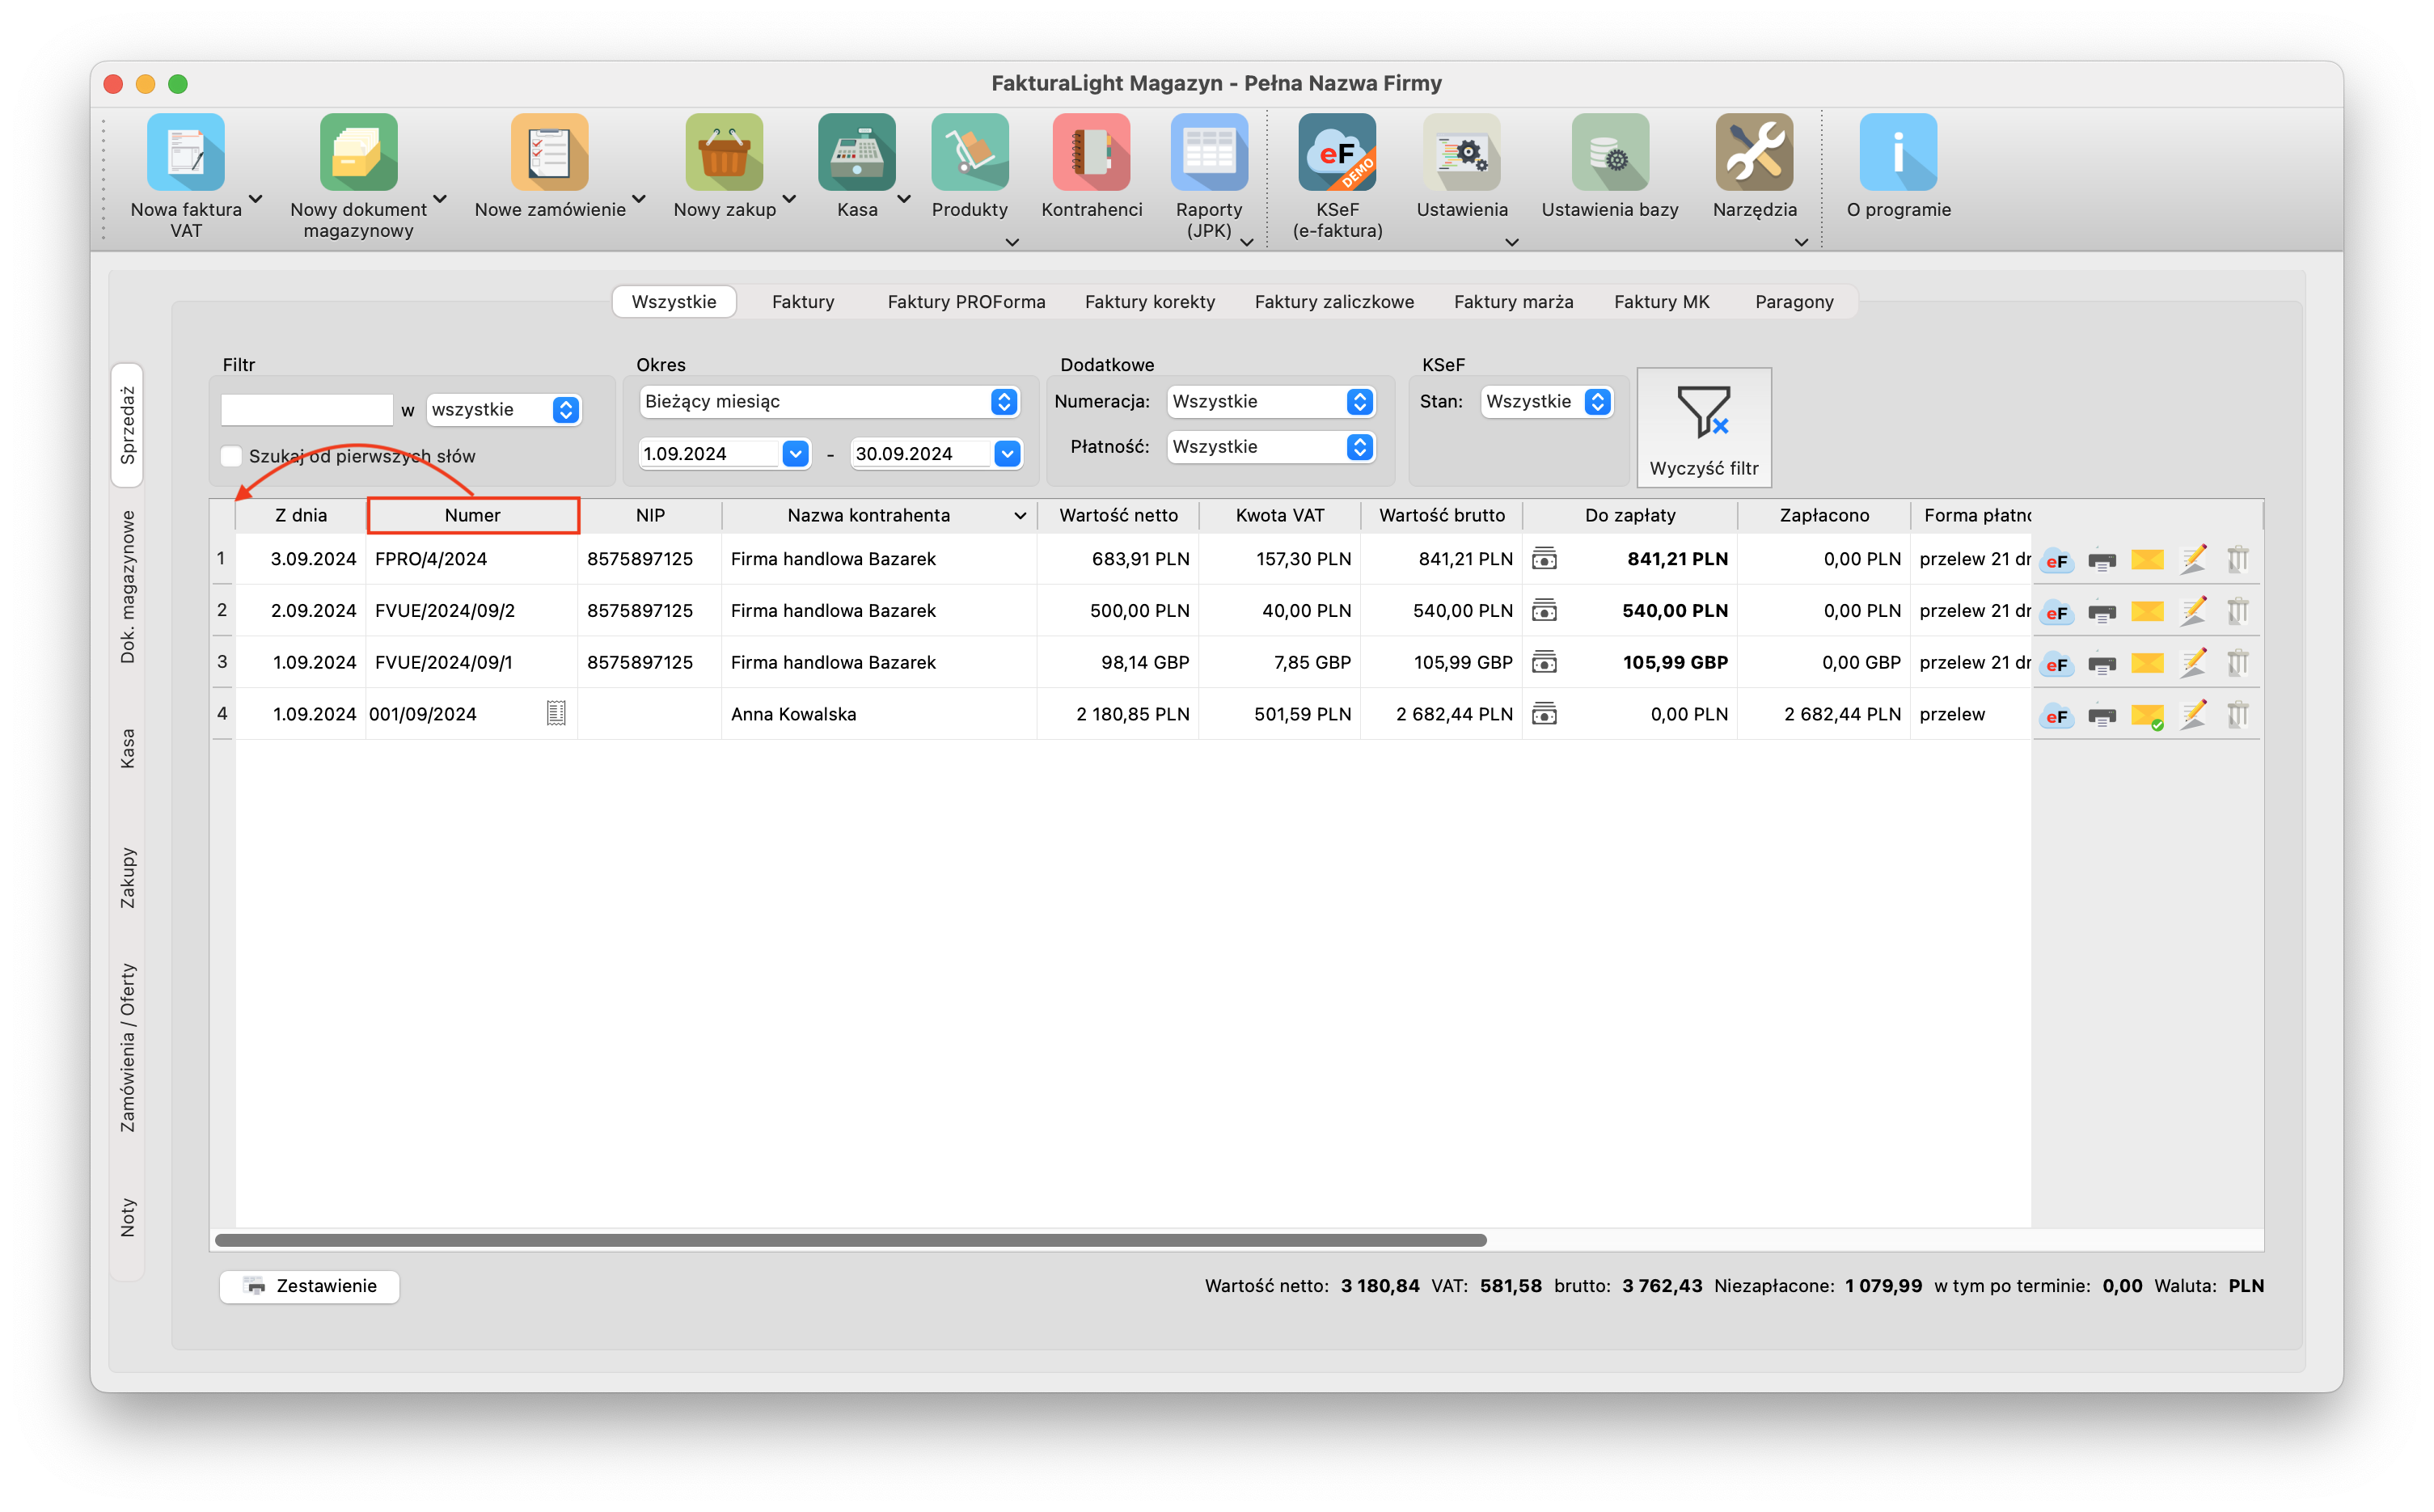This screenshot has width=2434, height=1512.
Task: Open Nowa faktura VAT toolbar icon
Action: tap(186, 152)
